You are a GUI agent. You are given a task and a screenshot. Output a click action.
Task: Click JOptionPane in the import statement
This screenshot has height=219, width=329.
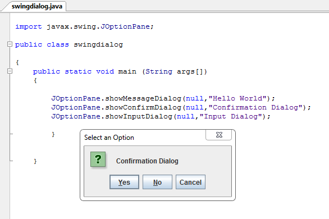[125, 26]
